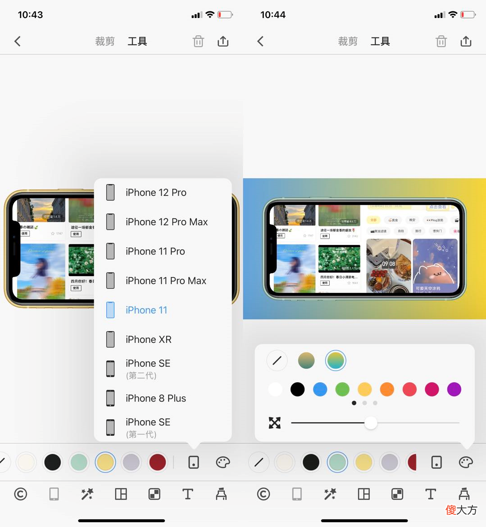
Task: Choose blue-yellow gradient background swatch
Action: click(336, 361)
